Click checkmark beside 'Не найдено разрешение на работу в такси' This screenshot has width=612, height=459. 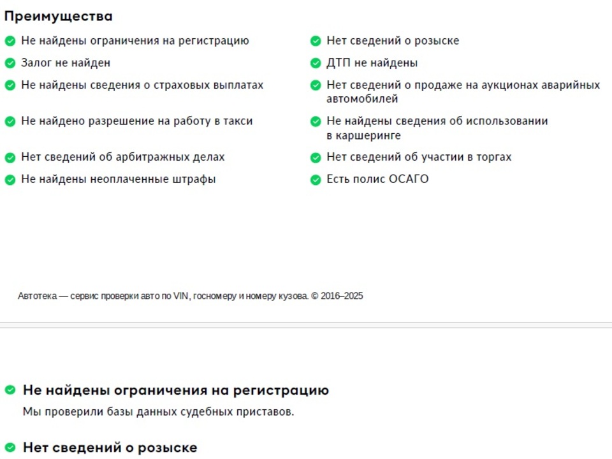pos(10,121)
